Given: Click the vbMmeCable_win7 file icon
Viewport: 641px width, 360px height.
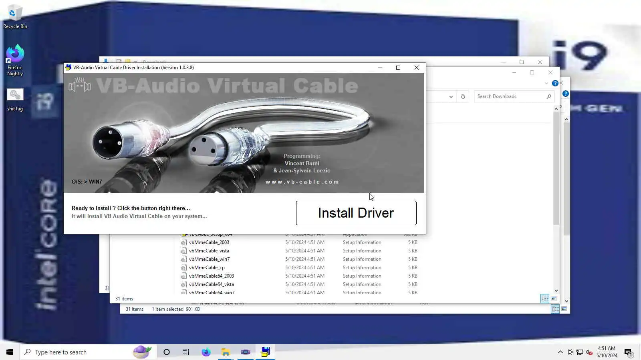Looking at the screenshot, I should tap(184, 259).
